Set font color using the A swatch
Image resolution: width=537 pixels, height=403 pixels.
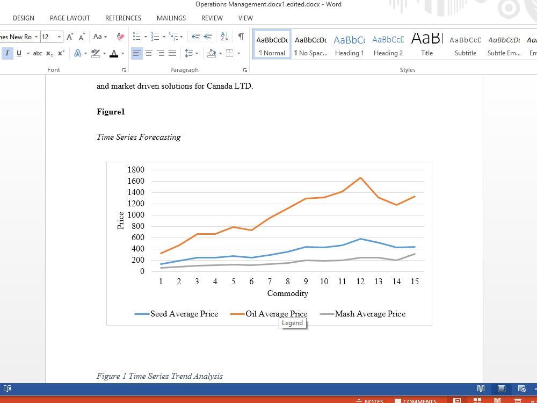(x=114, y=53)
